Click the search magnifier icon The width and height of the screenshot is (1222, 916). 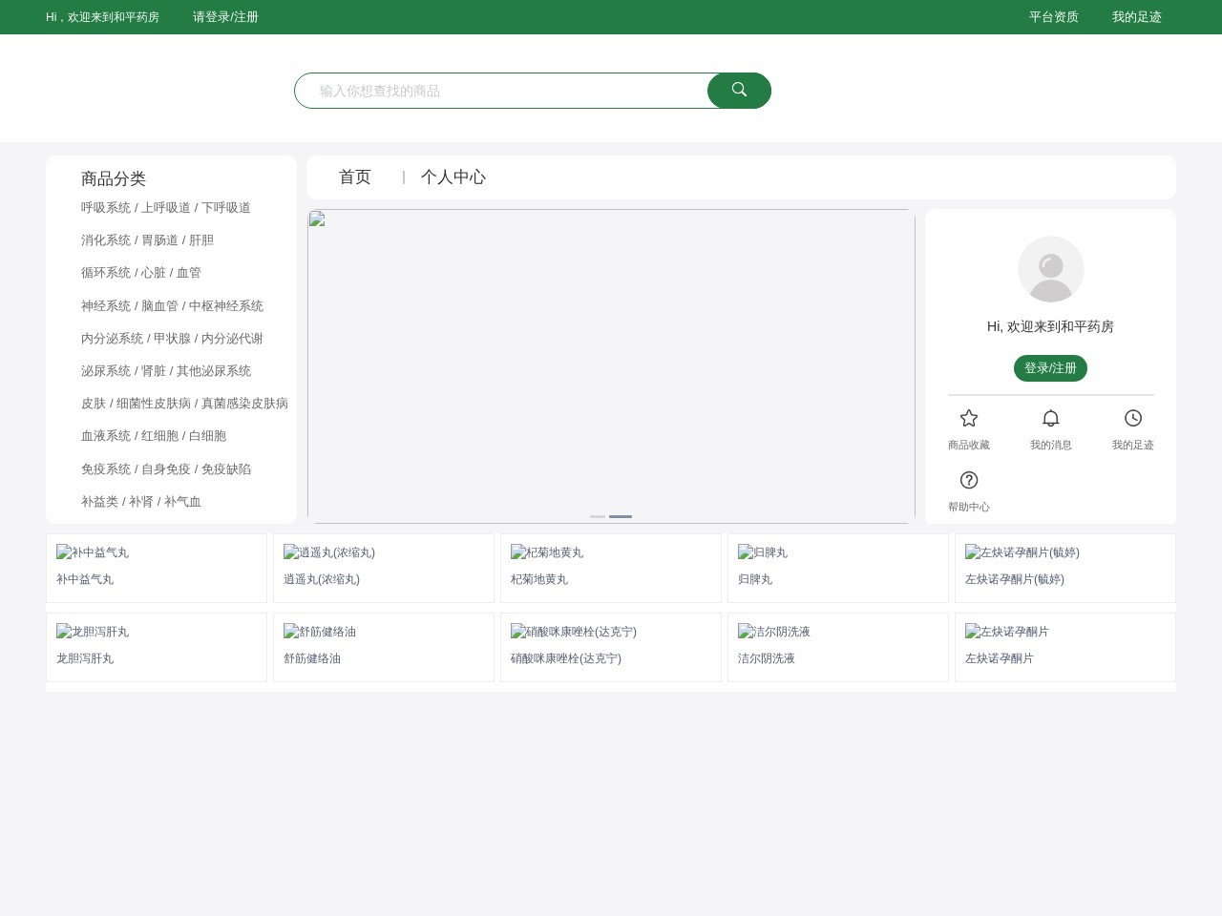(739, 90)
